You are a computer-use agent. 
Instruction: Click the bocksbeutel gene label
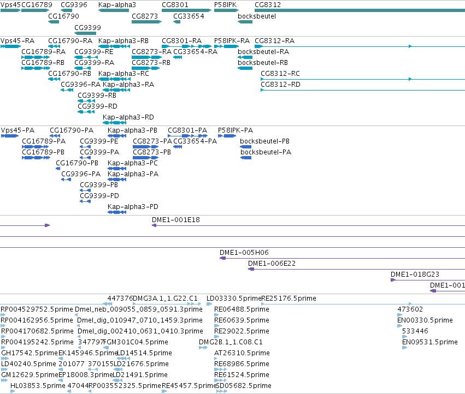click(x=257, y=16)
